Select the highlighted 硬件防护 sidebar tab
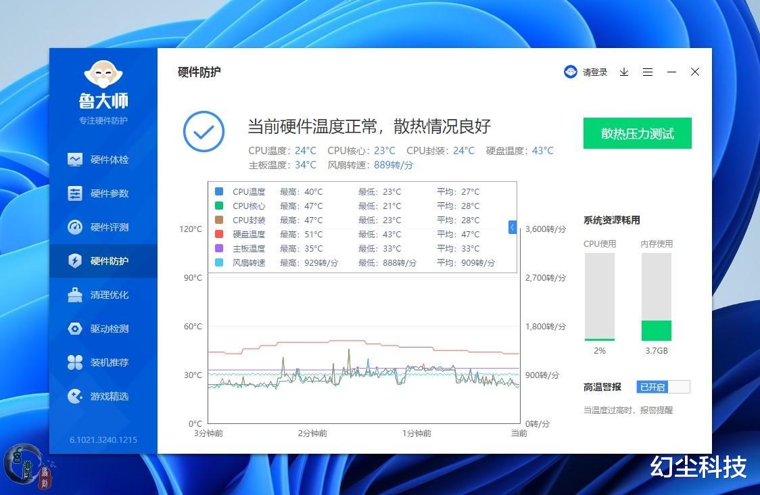 pos(76,260)
